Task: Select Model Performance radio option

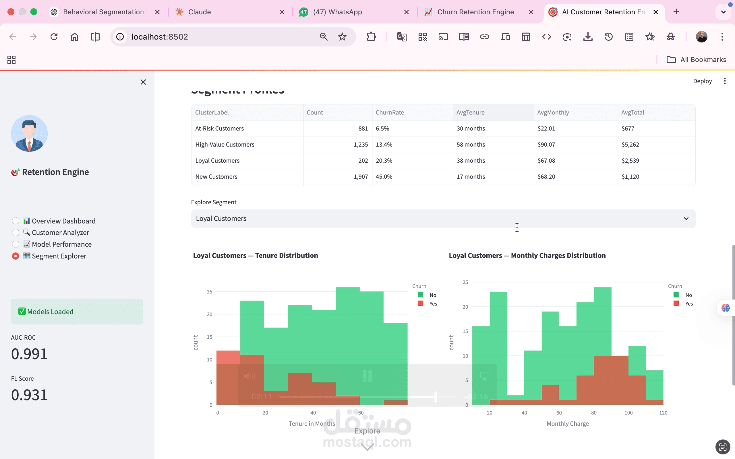Action: tap(16, 244)
